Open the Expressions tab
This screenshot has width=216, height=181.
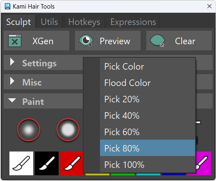(x=133, y=22)
